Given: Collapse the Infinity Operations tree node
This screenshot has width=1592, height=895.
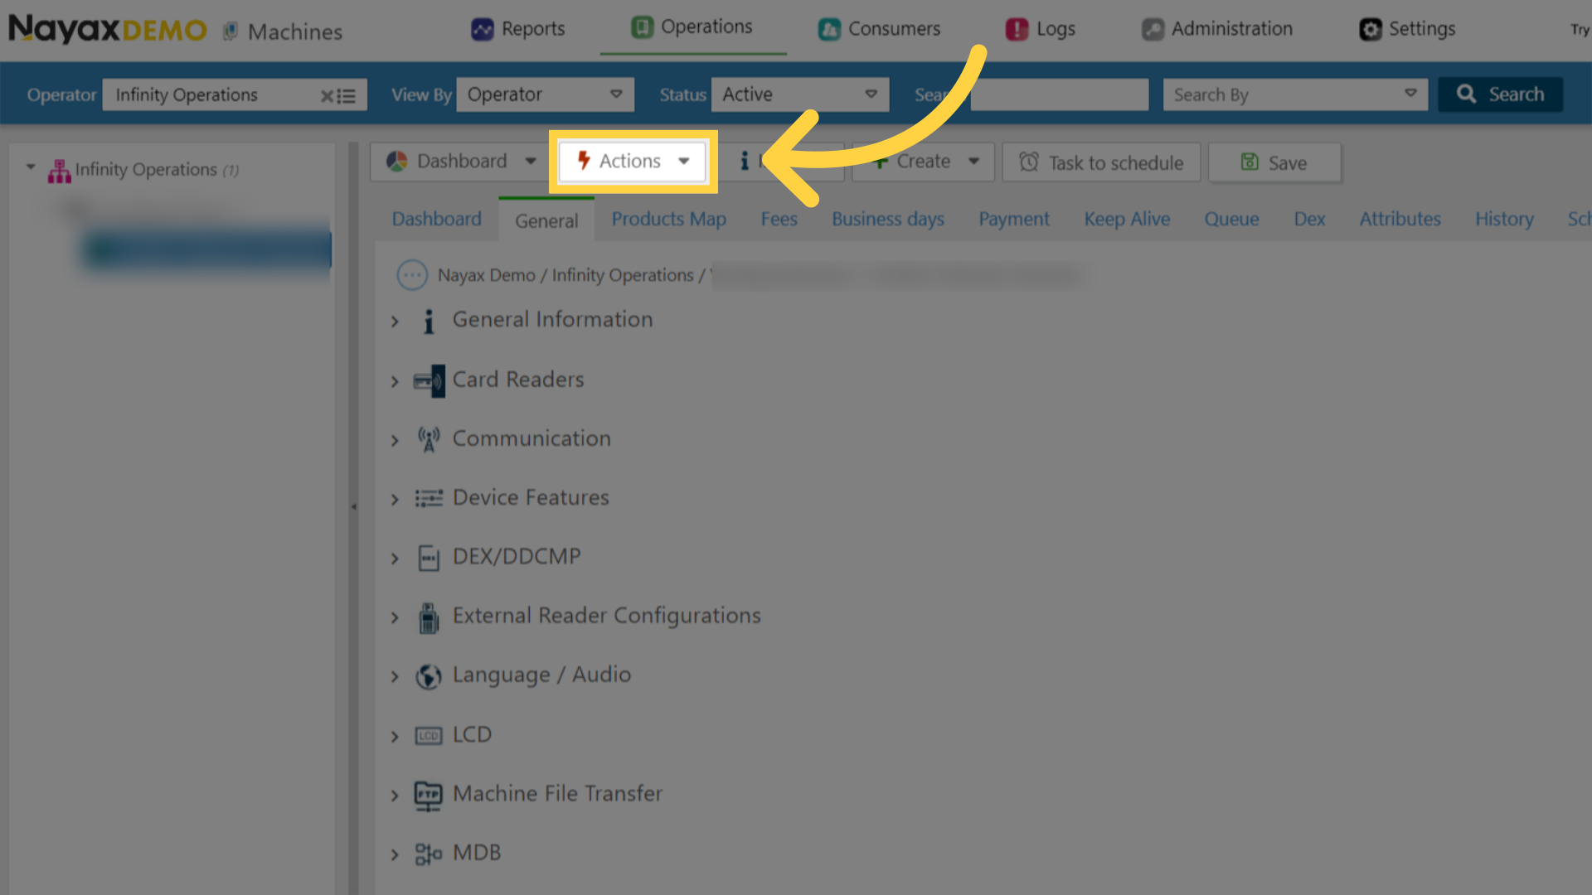Looking at the screenshot, I should [31, 167].
